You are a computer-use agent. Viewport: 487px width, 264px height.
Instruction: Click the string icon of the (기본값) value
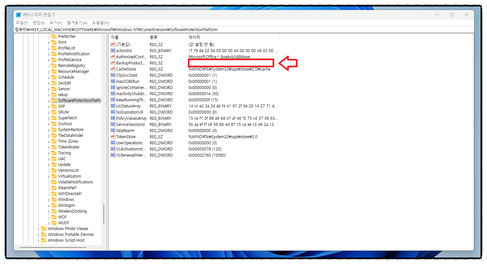click(113, 44)
